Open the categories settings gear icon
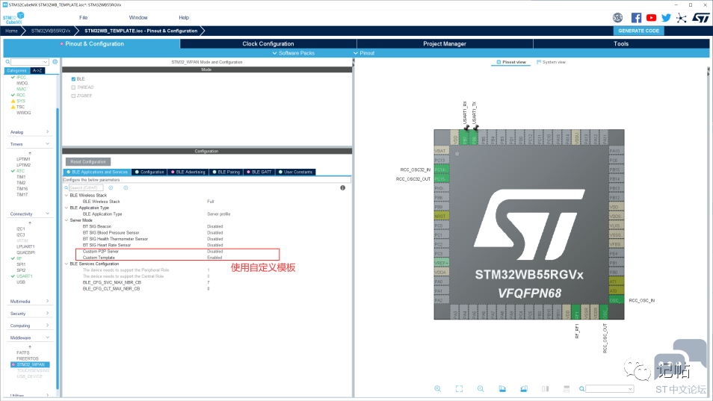 tap(55, 62)
